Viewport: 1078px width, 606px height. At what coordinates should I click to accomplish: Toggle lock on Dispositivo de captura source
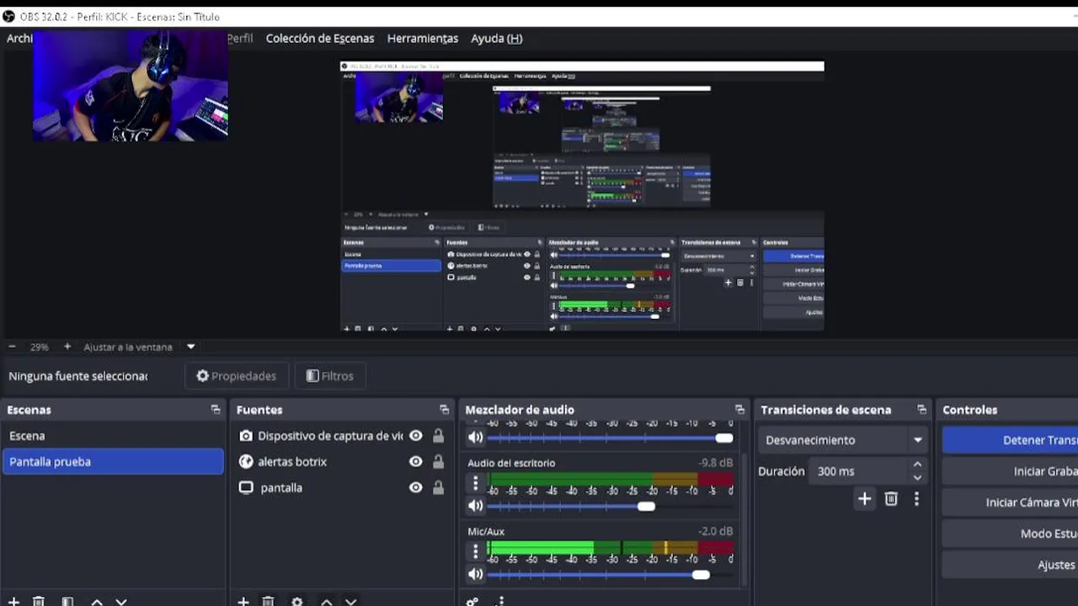[438, 436]
